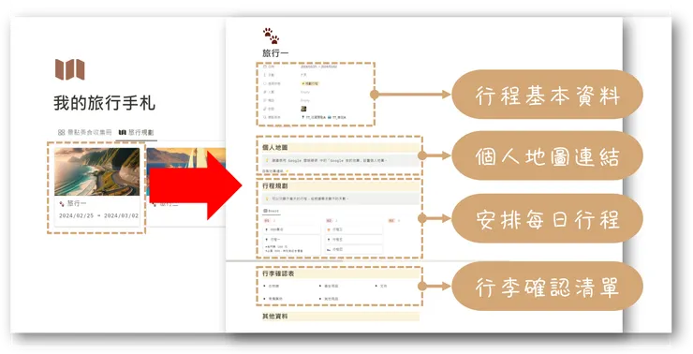The image size is (693, 354).
Task: Select the Board view tab under 行程規劃
Action: [x=271, y=212]
